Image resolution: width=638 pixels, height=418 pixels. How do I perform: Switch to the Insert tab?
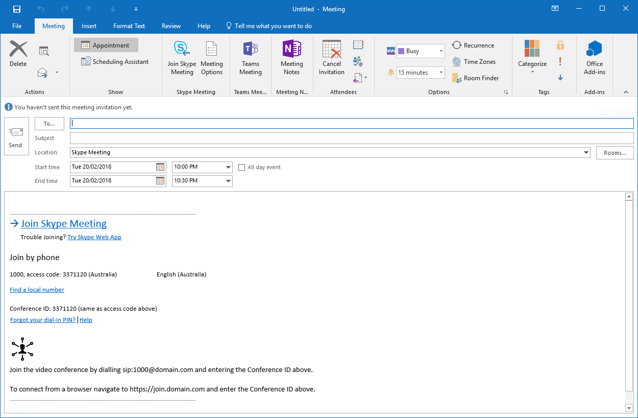89,26
